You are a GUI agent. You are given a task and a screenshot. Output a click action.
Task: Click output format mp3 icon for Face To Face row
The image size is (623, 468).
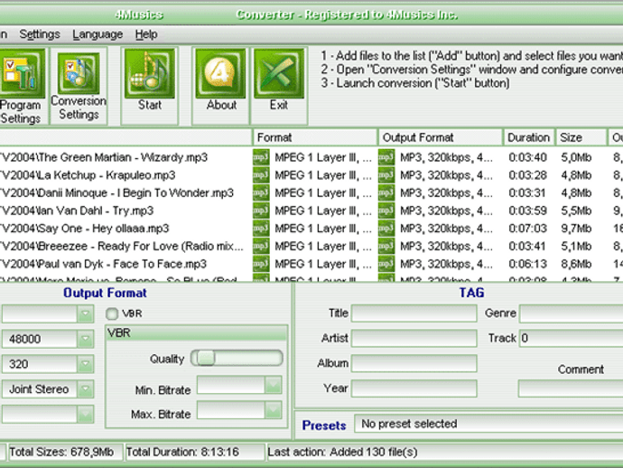[386, 264]
